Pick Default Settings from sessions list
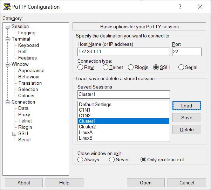 tap(95, 105)
